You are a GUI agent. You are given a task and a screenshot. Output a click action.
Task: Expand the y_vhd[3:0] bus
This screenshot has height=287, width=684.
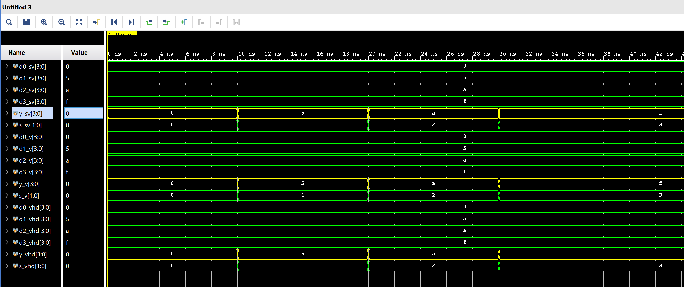7,254
